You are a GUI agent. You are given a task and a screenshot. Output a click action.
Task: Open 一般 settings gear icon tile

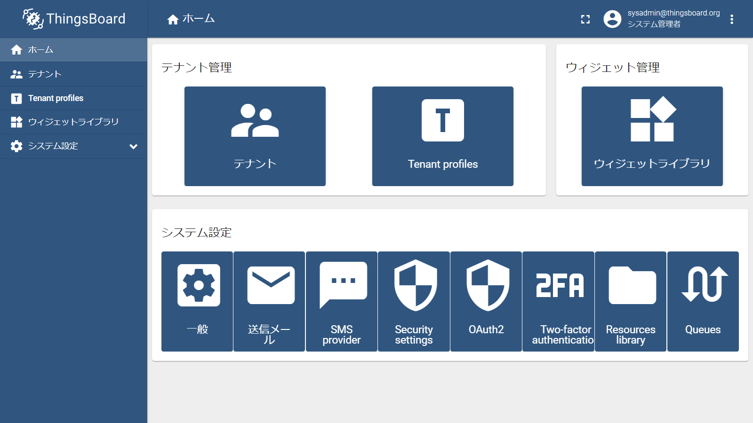pyautogui.click(x=197, y=301)
